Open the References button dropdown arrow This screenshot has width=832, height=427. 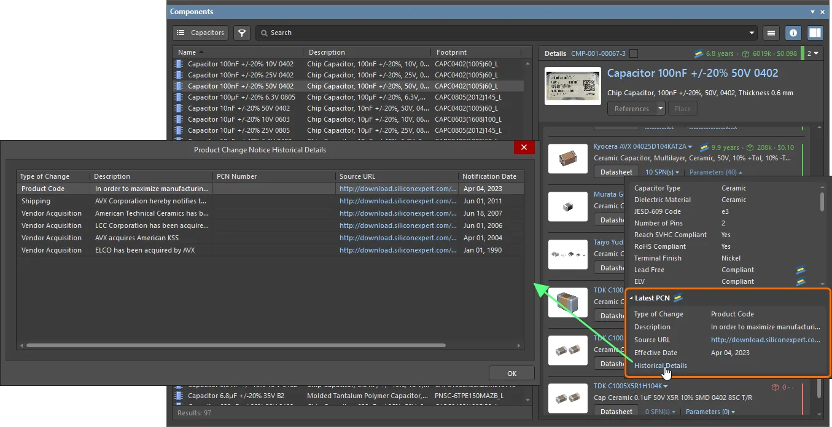[661, 109]
